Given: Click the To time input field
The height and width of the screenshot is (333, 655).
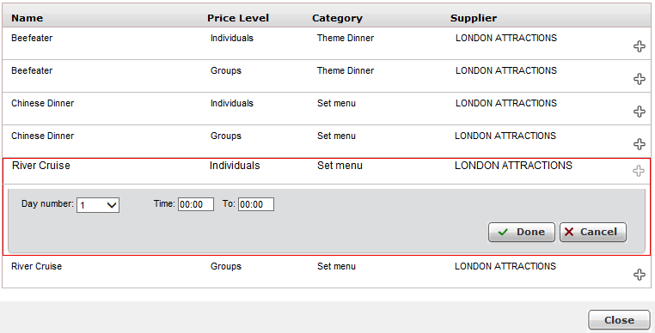Looking at the screenshot, I should coord(256,204).
